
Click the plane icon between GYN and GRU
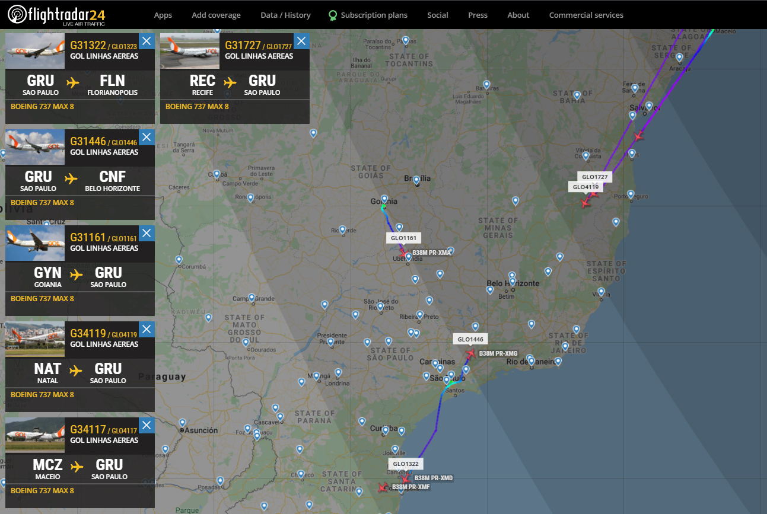[x=77, y=274]
